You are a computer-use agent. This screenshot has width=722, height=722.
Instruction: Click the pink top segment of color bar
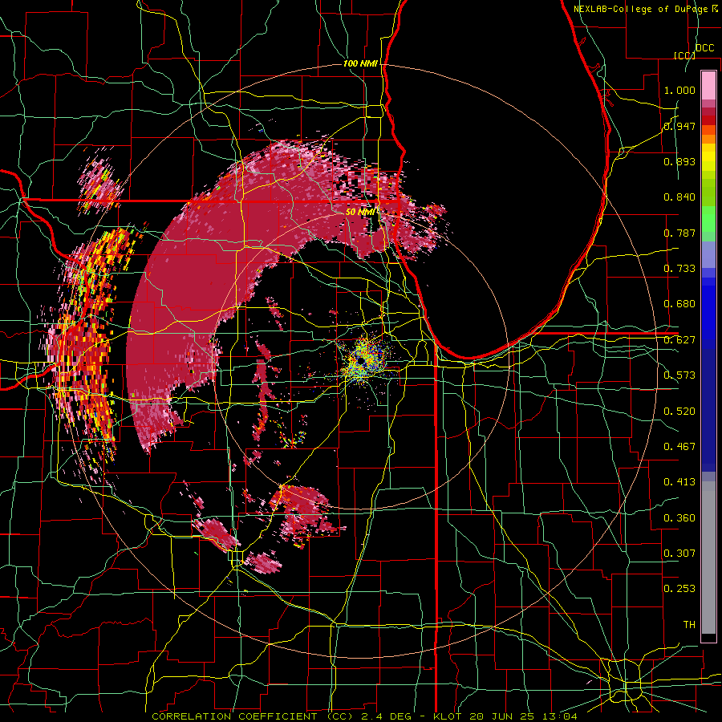pyautogui.click(x=708, y=85)
